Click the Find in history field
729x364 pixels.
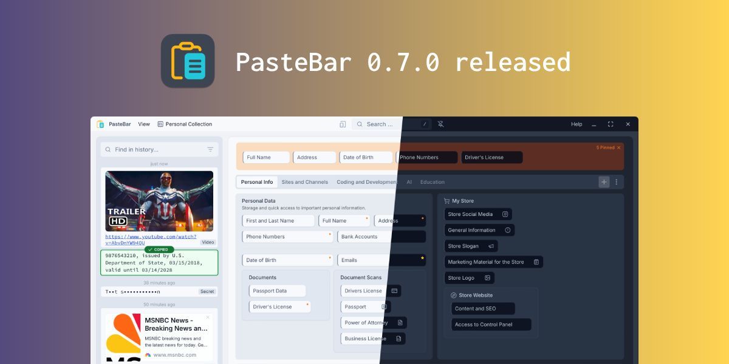[159, 149]
